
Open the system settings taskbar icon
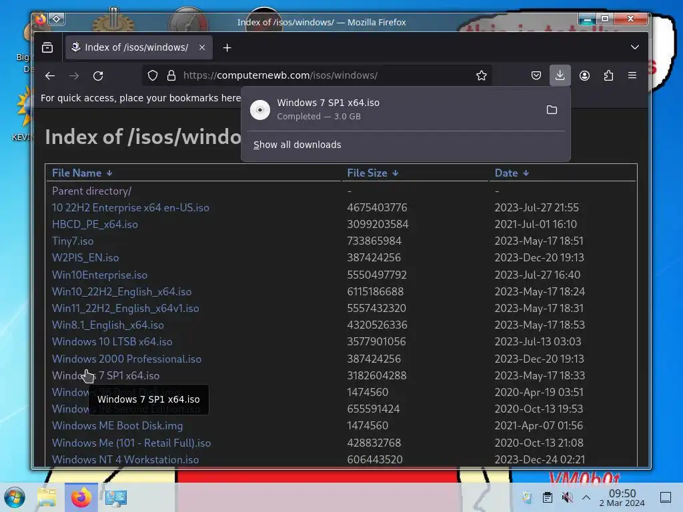(115, 497)
